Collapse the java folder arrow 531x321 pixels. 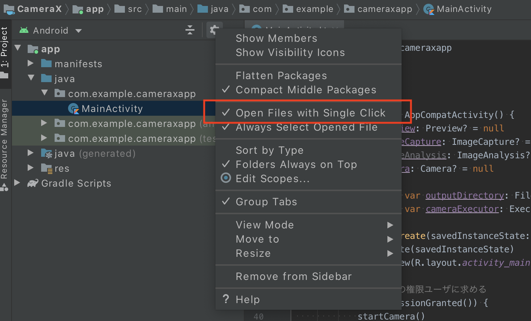pos(31,78)
